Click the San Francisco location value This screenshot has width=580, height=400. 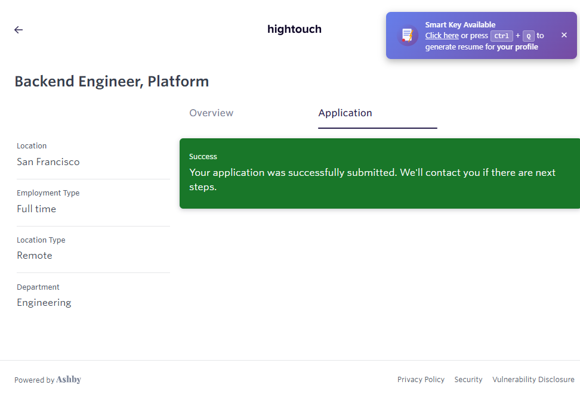pyautogui.click(x=48, y=162)
